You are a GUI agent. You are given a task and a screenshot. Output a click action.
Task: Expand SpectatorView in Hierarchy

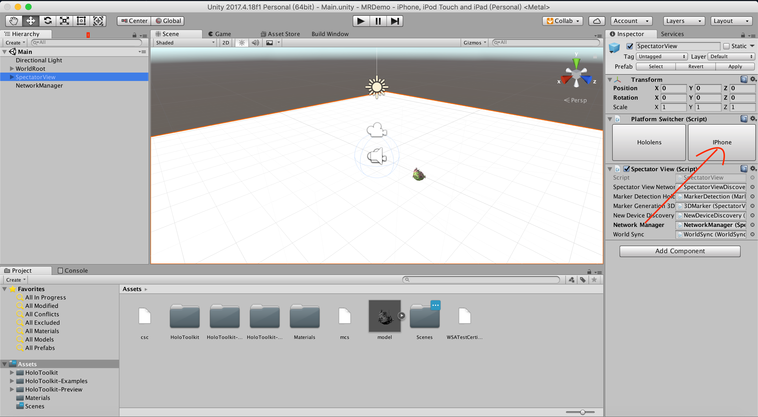(12, 77)
